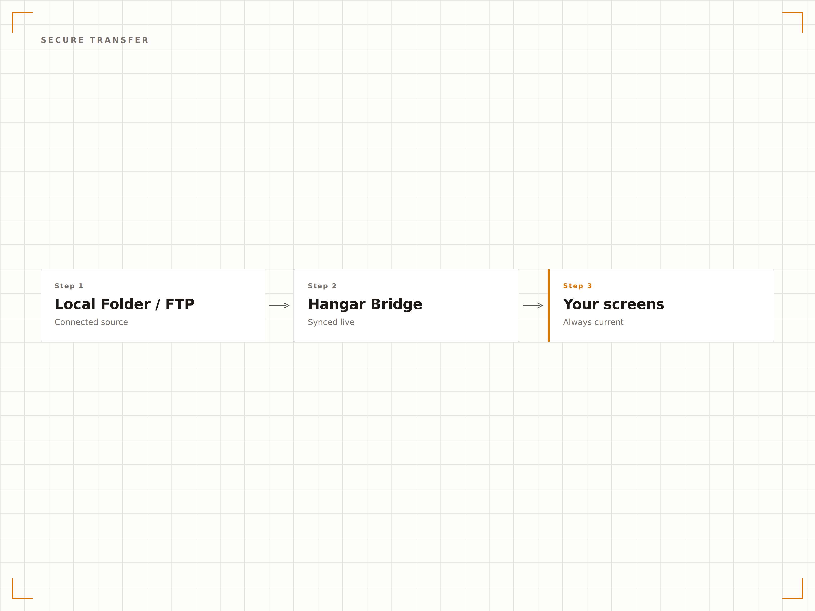Click the SECURE TRANSFER heading

[x=95, y=40]
